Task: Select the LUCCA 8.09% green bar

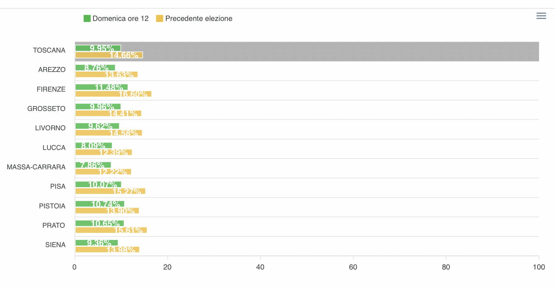Action: click(x=94, y=145)
